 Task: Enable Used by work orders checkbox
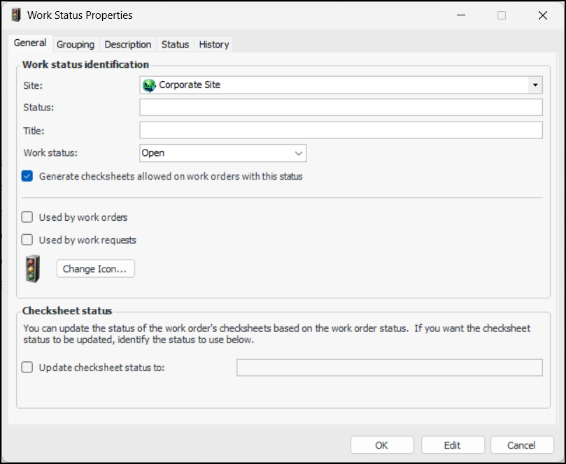27,217
